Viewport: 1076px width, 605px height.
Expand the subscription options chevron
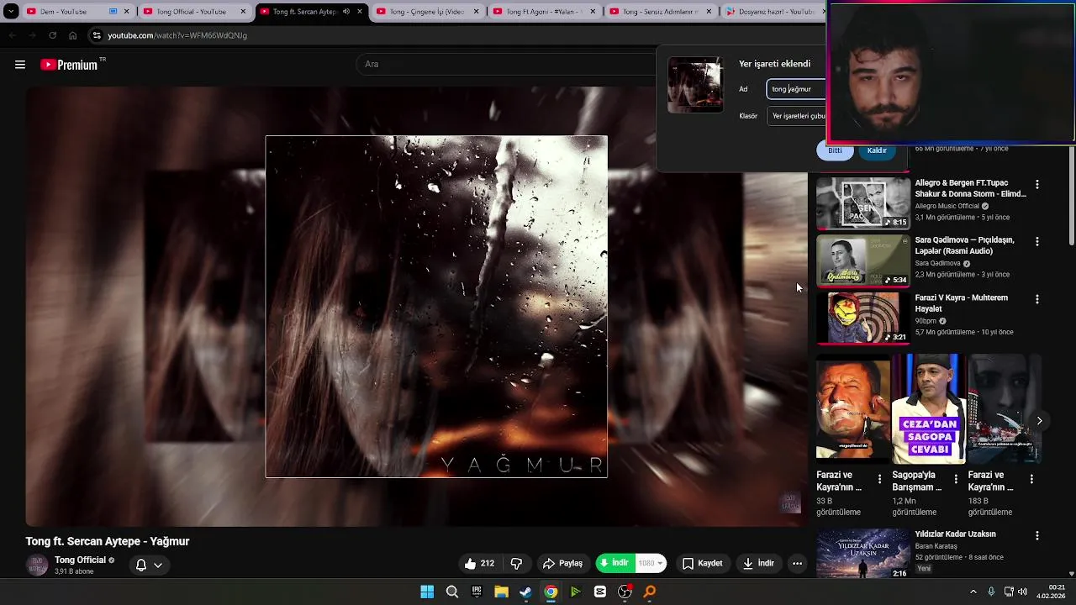157,566
